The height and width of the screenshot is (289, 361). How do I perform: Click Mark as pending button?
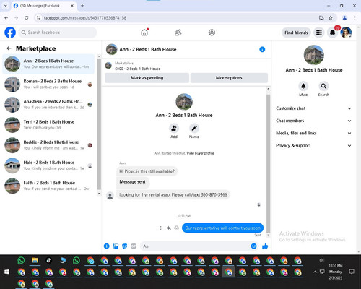[147, 78]
